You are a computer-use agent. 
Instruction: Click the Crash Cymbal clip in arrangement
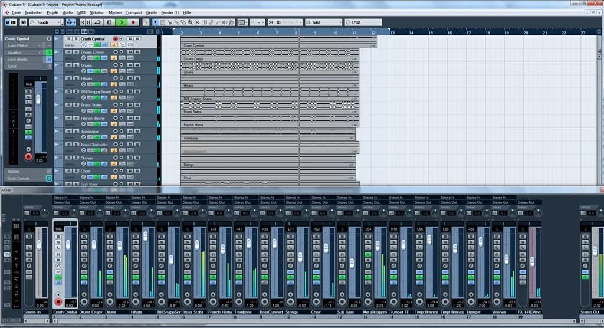(279, 42)
